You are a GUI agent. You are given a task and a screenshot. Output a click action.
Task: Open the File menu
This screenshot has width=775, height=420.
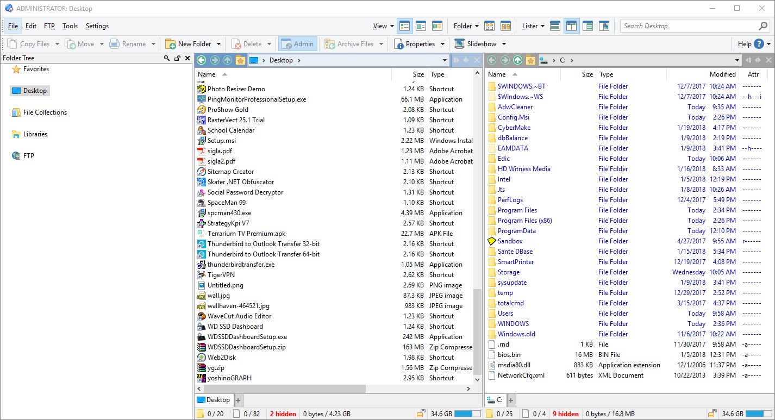(x=13, y=26)
